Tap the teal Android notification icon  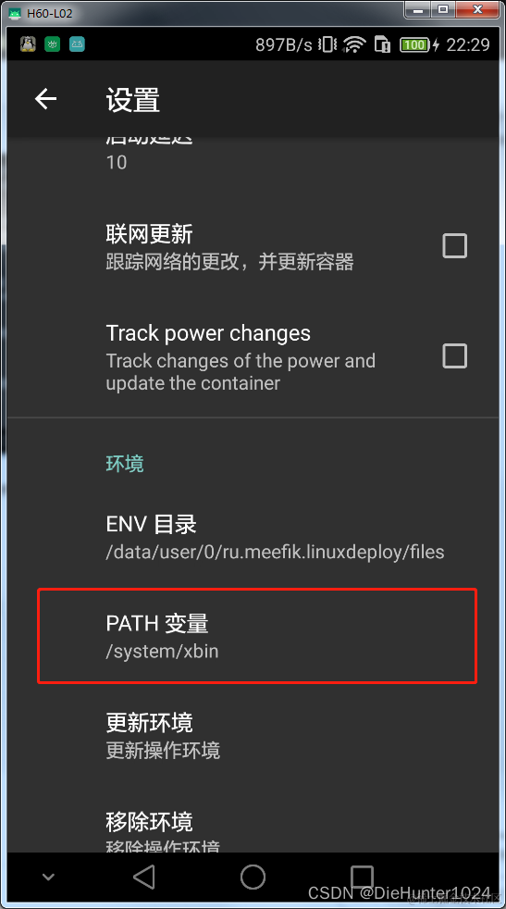click(77, 44)
